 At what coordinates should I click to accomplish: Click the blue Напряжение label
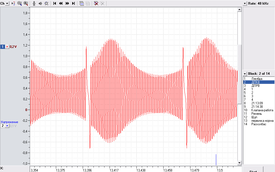9,122
